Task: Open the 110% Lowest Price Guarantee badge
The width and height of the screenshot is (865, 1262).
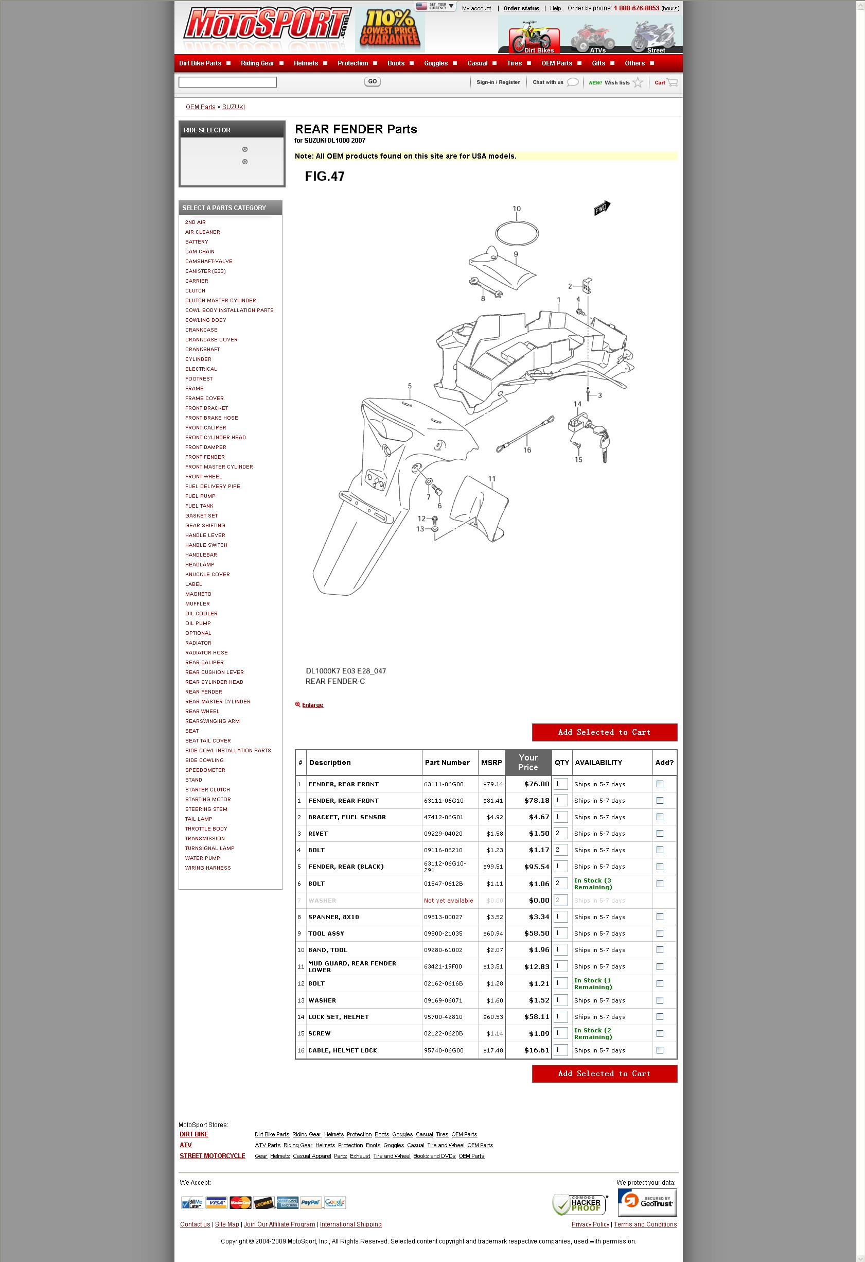Action: pyautogui.click(x=390, y=29)
